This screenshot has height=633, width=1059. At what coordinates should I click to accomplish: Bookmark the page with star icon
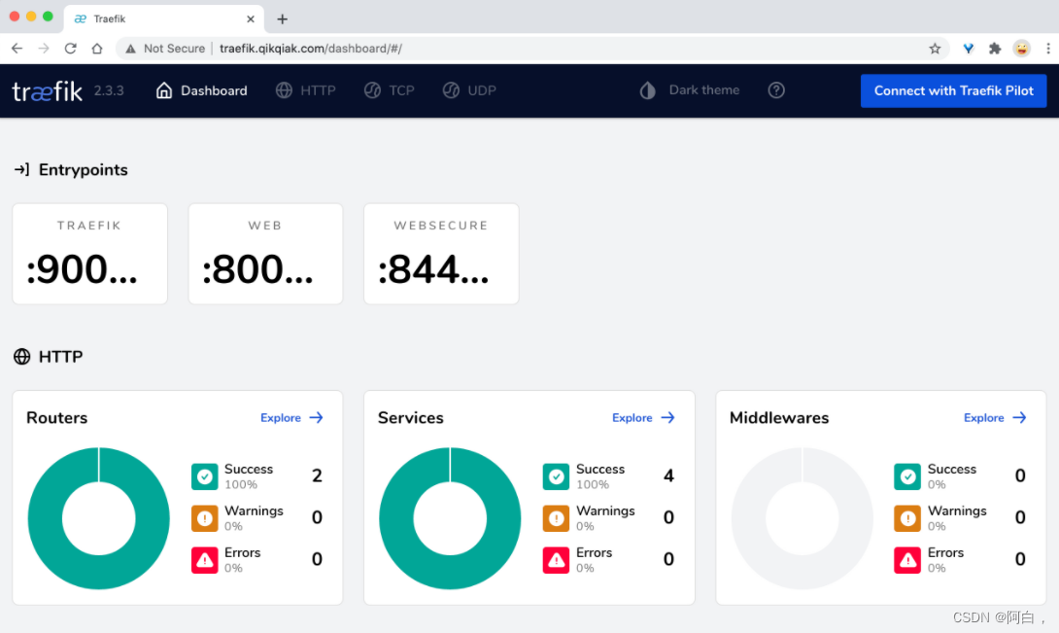pos(935,48)
